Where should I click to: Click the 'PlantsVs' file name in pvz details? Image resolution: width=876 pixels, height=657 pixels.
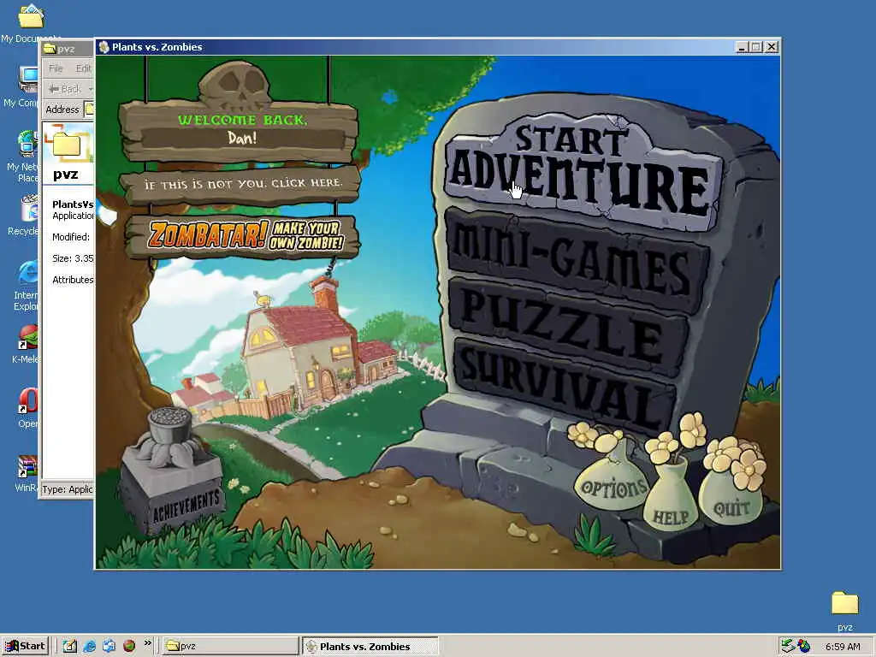pyautogui.click(x=73, y=204)
